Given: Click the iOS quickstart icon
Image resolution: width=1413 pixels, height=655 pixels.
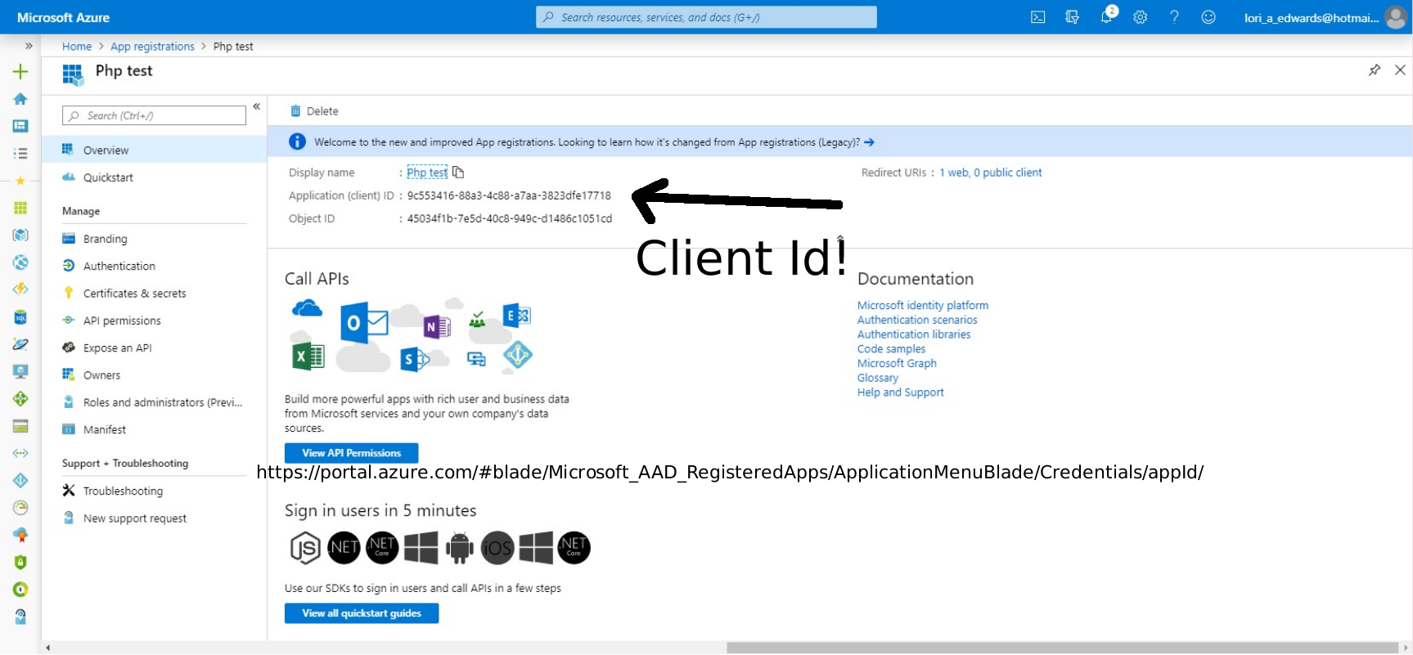Looking at the screenshot, I should [x=497, y=547].
